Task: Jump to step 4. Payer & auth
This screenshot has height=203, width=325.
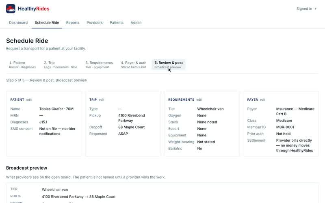Action: (134, 65)
